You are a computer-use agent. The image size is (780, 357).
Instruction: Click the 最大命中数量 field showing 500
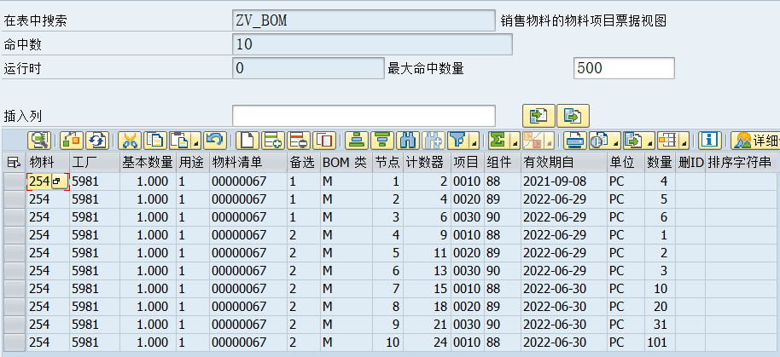coord(625,68)
